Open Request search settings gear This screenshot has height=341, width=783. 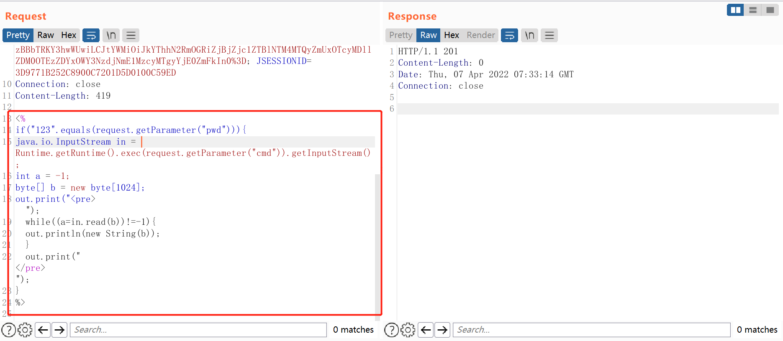pyautogui.click(x=25, y=330)
